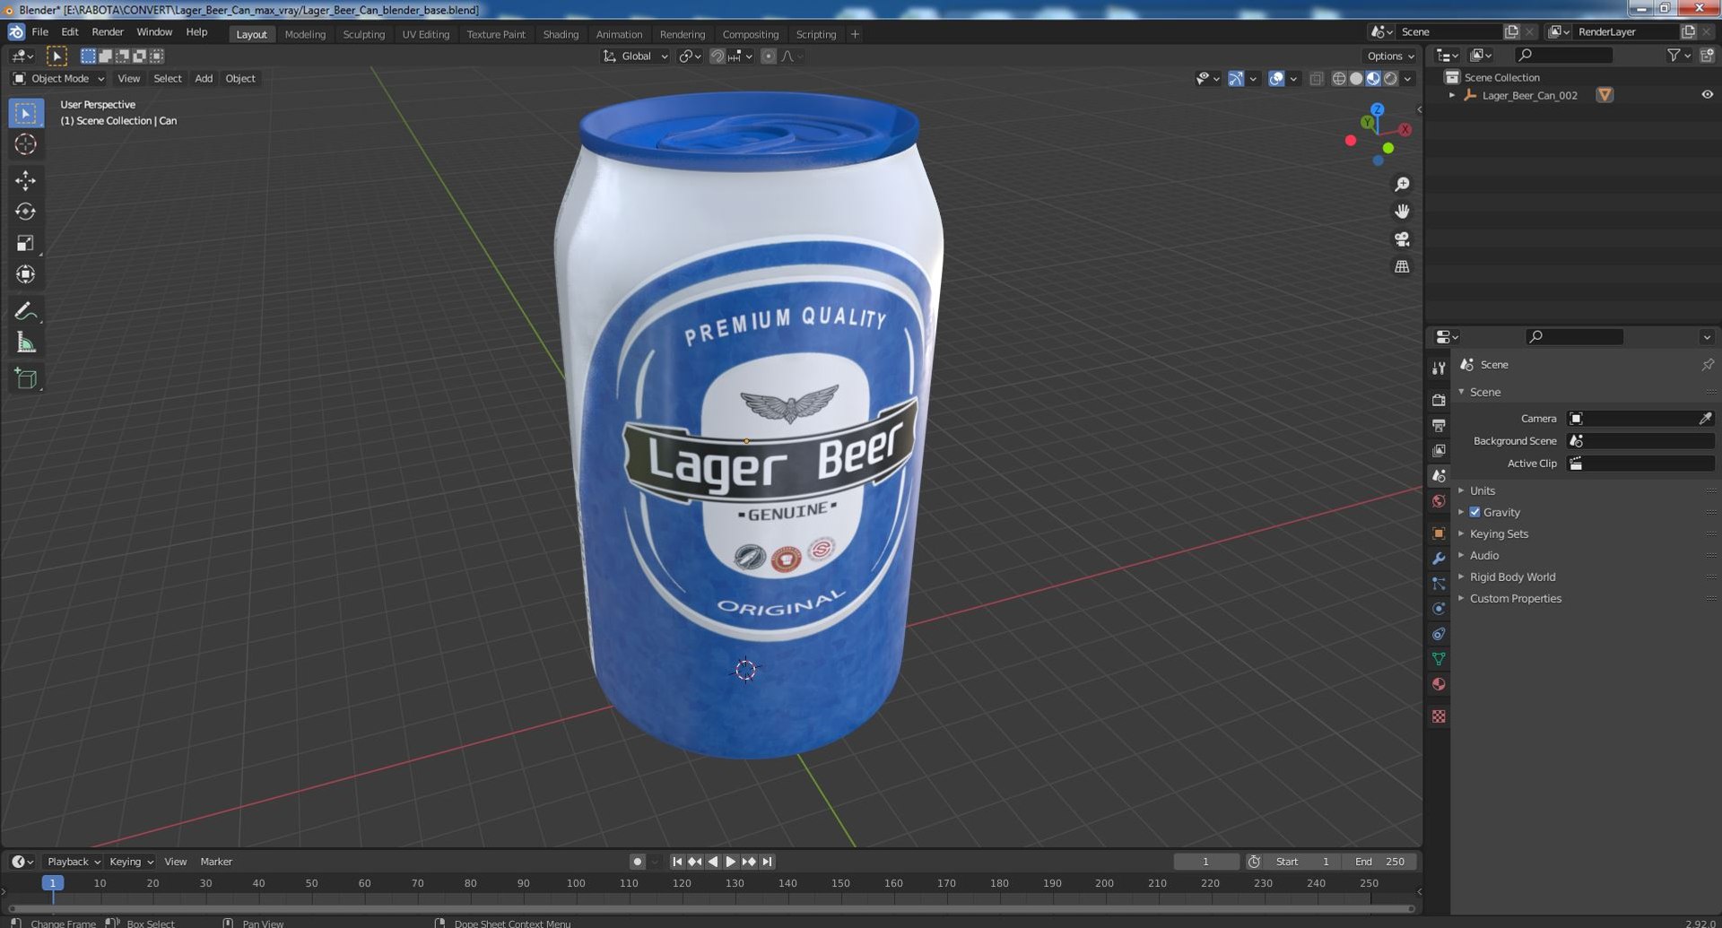This screenshot has width=1722, height=928.
Task: Open the Global transform orientation dropdown
Action: click(x=635, y=56)
